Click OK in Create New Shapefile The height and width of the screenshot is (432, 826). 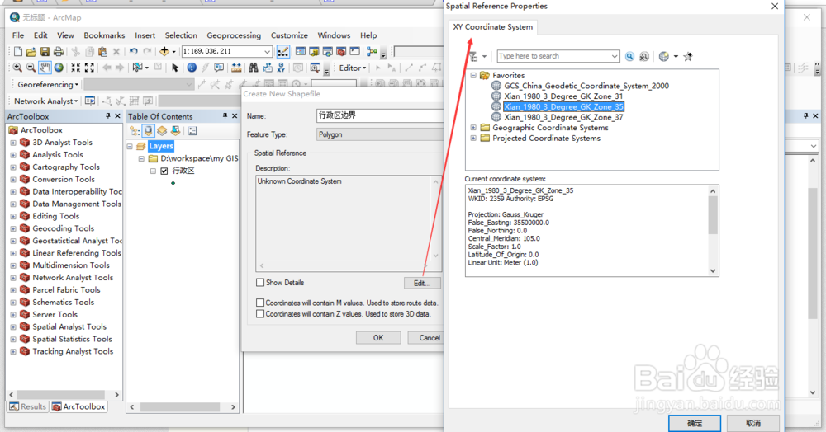(378, 337)
